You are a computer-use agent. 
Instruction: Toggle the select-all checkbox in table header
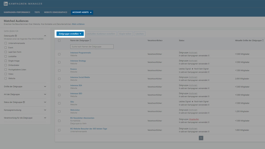(x=59, y=41)
